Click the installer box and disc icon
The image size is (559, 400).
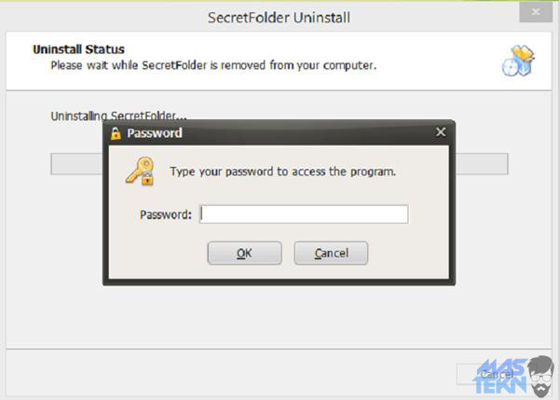[516, 60]
